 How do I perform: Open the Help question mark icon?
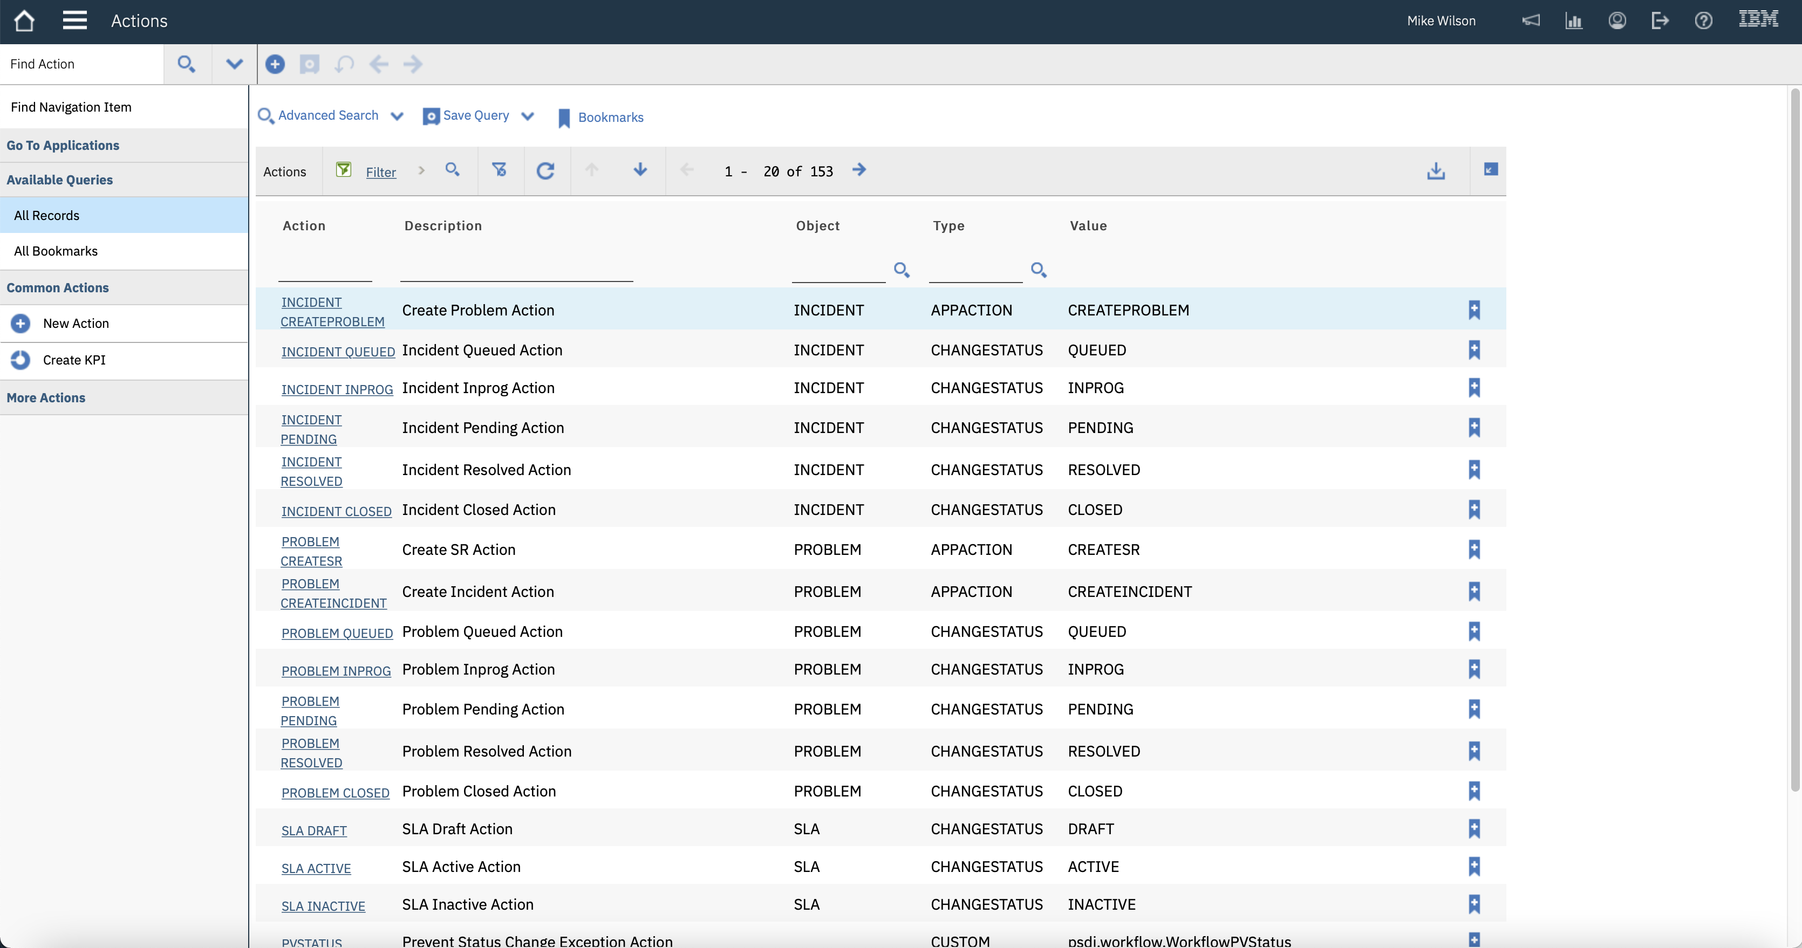(1703, 21)
